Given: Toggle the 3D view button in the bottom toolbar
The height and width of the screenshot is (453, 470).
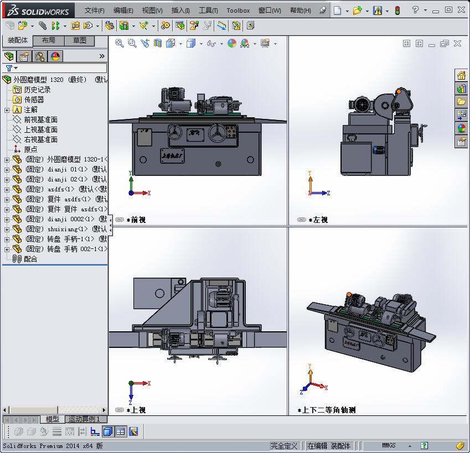Looking at the screenshot, I should click(x=107, y=432).
